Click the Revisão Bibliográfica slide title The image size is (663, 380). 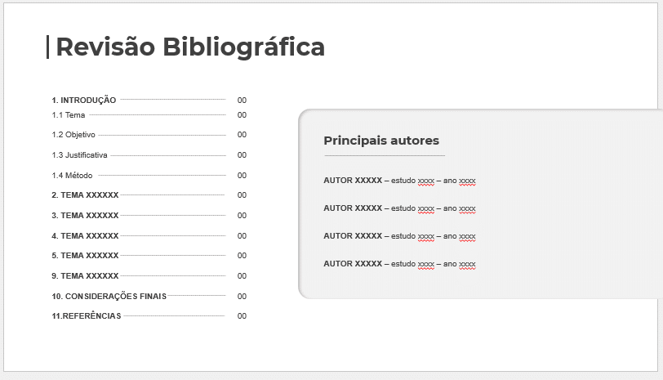click(190, 47)
